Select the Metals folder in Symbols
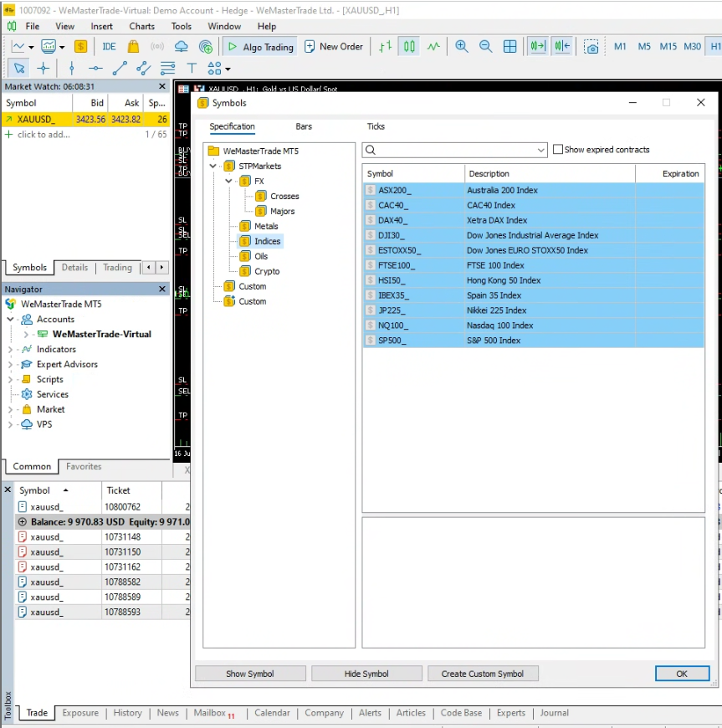The image size is (722, 728). click(266, 226)
